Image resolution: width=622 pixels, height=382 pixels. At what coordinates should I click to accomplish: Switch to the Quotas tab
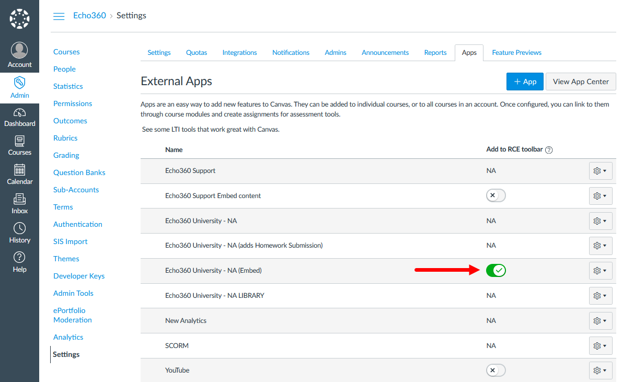pyautogui.click(x=197, y=52)
